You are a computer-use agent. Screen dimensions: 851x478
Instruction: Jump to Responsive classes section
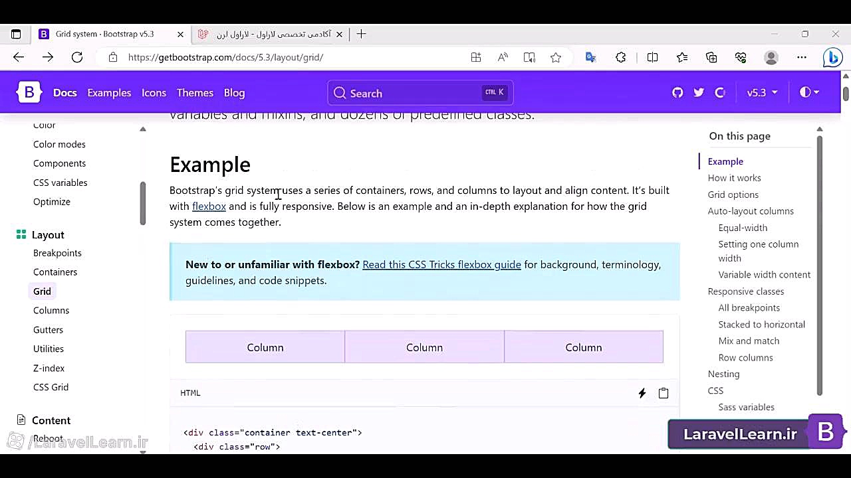745,291
